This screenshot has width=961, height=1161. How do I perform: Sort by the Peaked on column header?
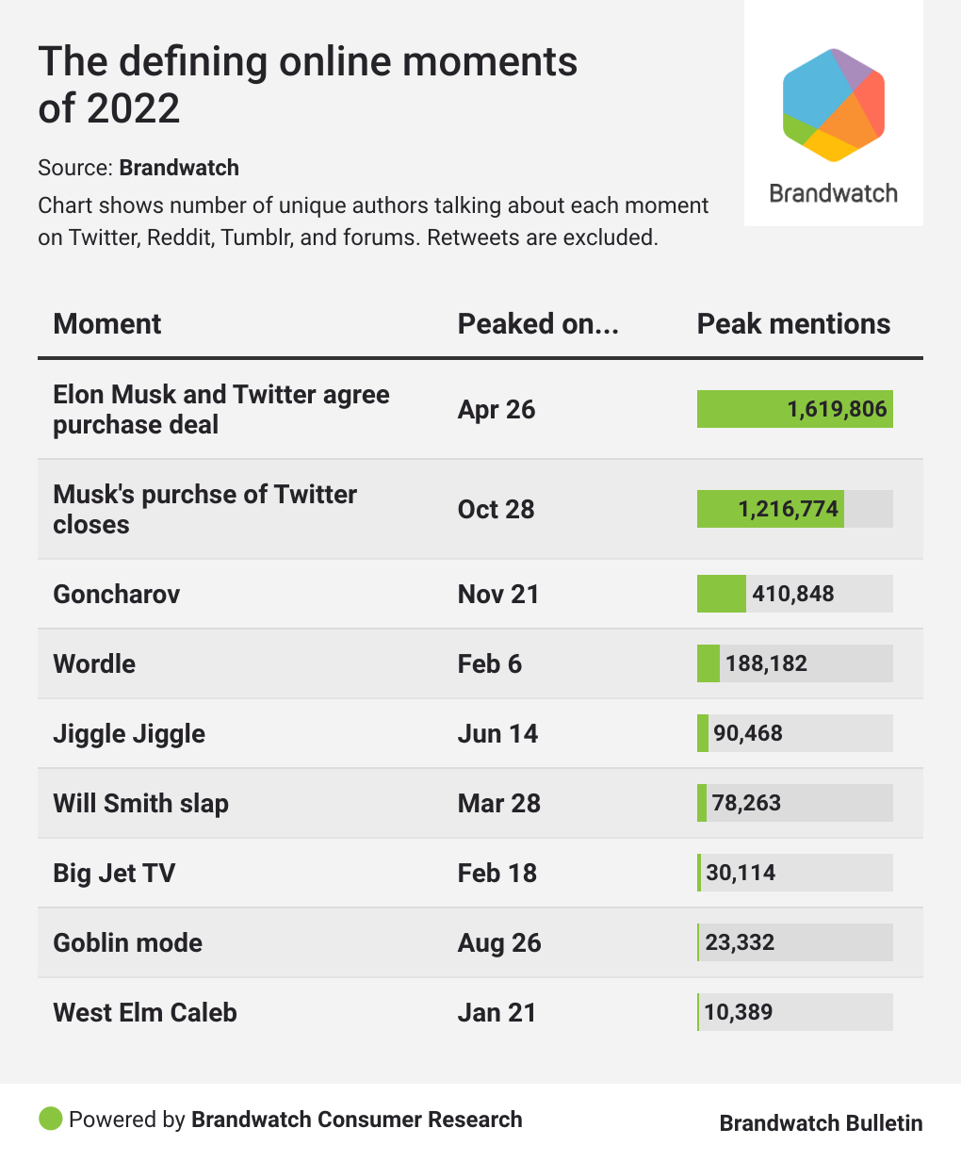(x=538, y=324)
